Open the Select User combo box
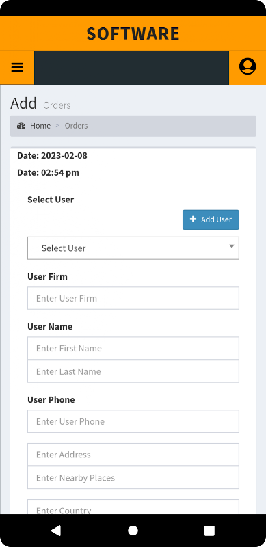This screenshot has width=266, height=547. coord(133,248)
